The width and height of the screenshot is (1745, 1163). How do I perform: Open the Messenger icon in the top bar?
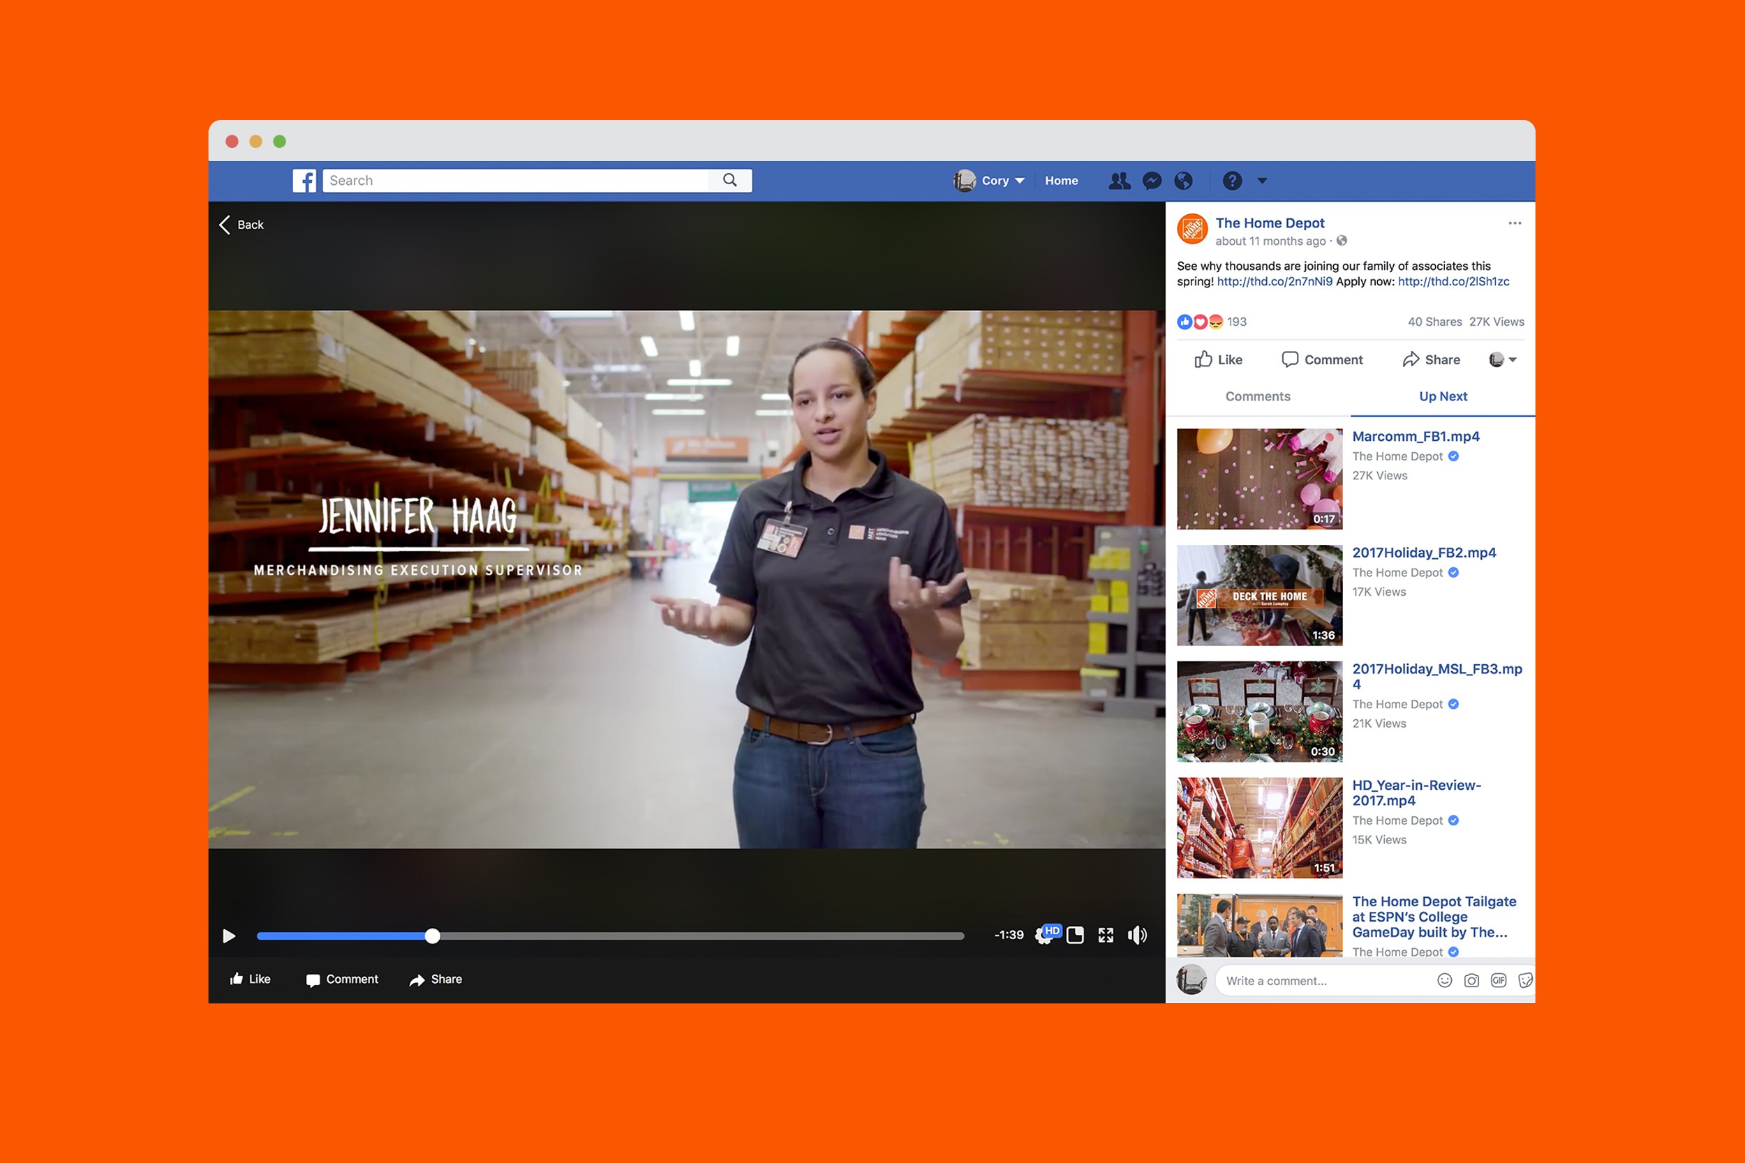click(1152, 181)
